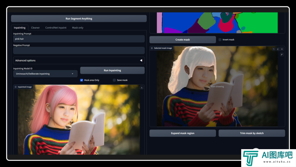Screen dimensions: 296x167
Task: Open the brush size tool on mask image
Action: [282, 54]
